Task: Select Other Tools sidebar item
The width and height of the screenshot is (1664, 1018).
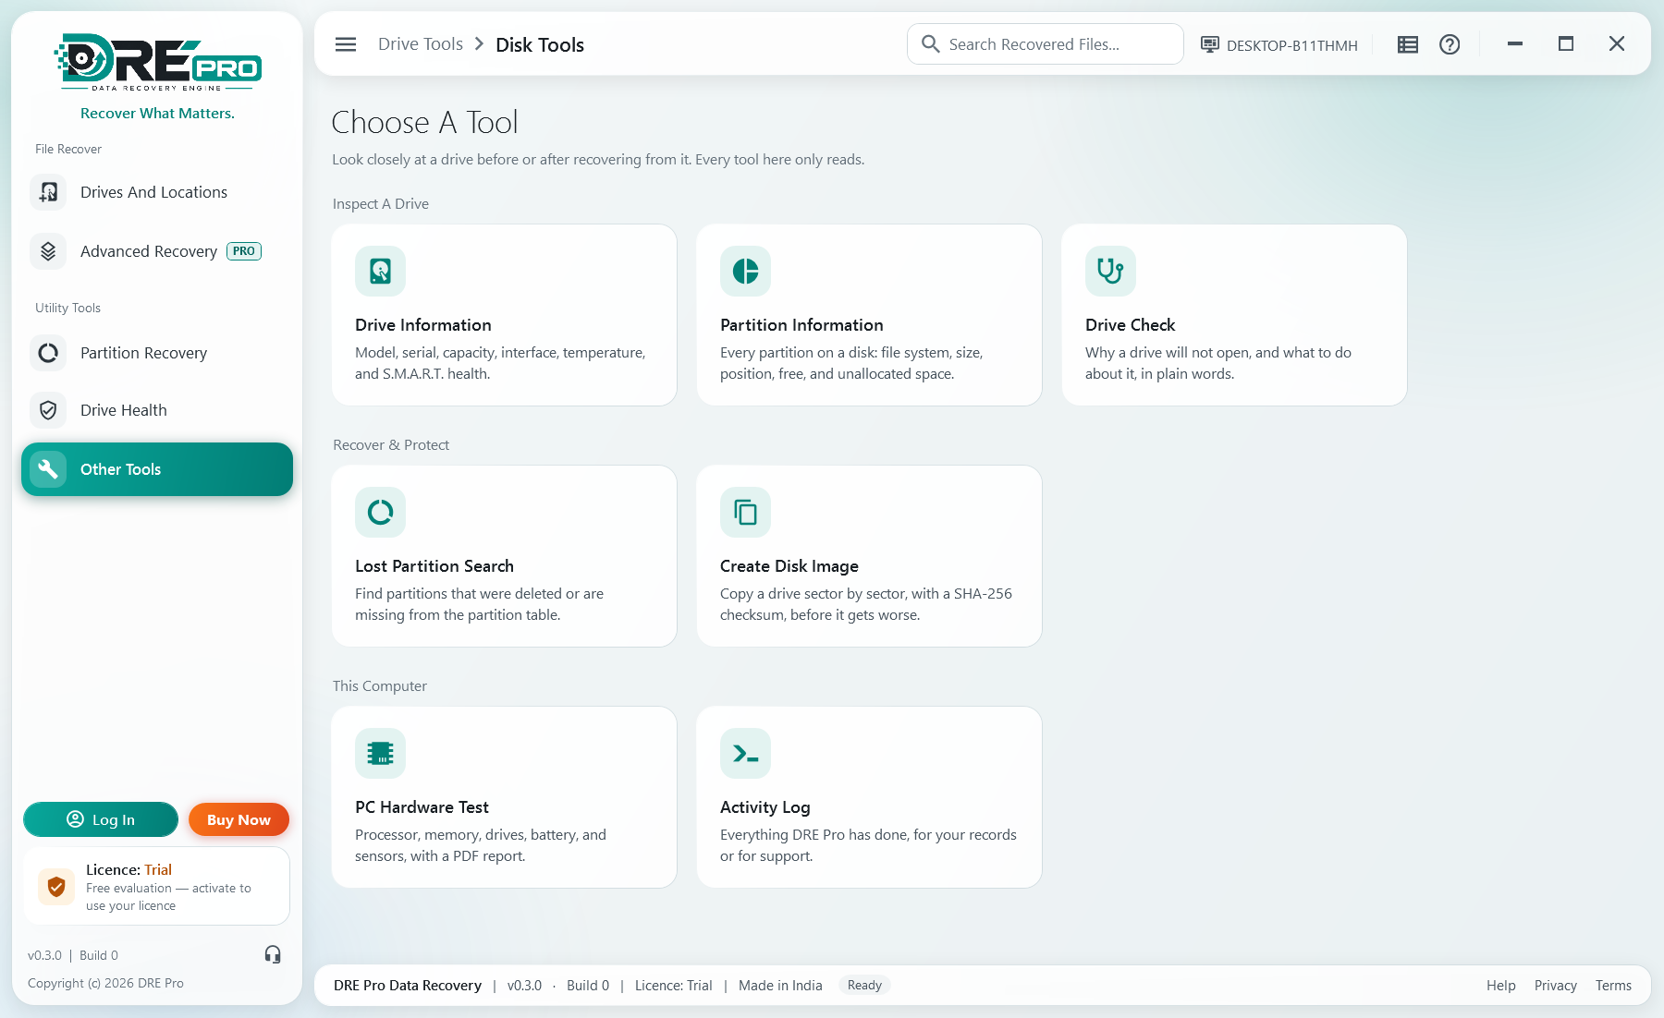Action: point(157,469)
